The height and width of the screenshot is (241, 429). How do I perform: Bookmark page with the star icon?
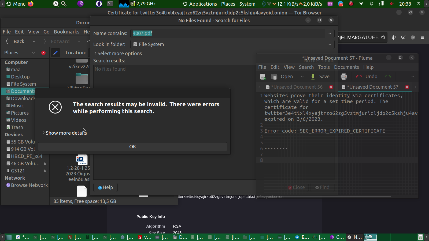tap(383, 37)
